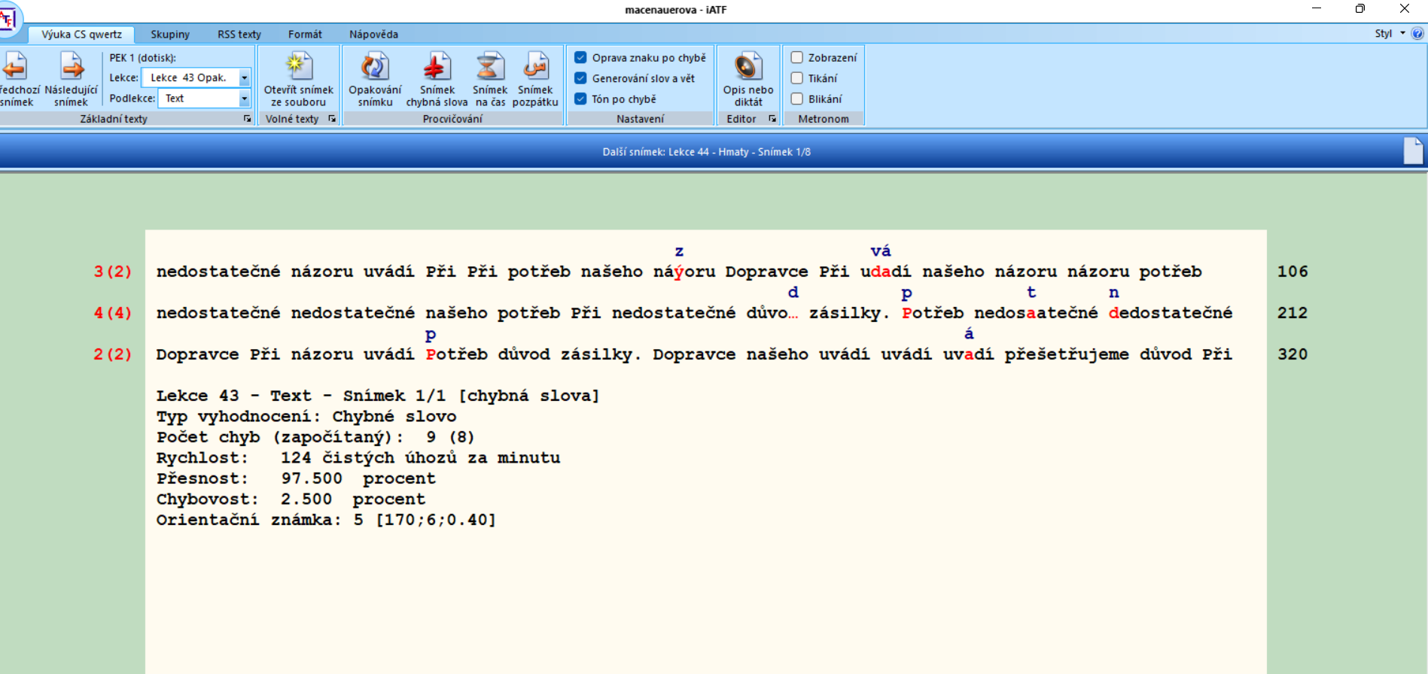Image resolution: width=1428 pixels, height=674 pixels.
Task: Launch Snímek na čas hourglass icon
Action: [x=489, y=68]
